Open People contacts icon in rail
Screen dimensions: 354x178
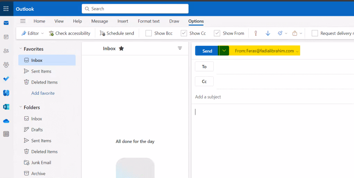coord(6,51)
